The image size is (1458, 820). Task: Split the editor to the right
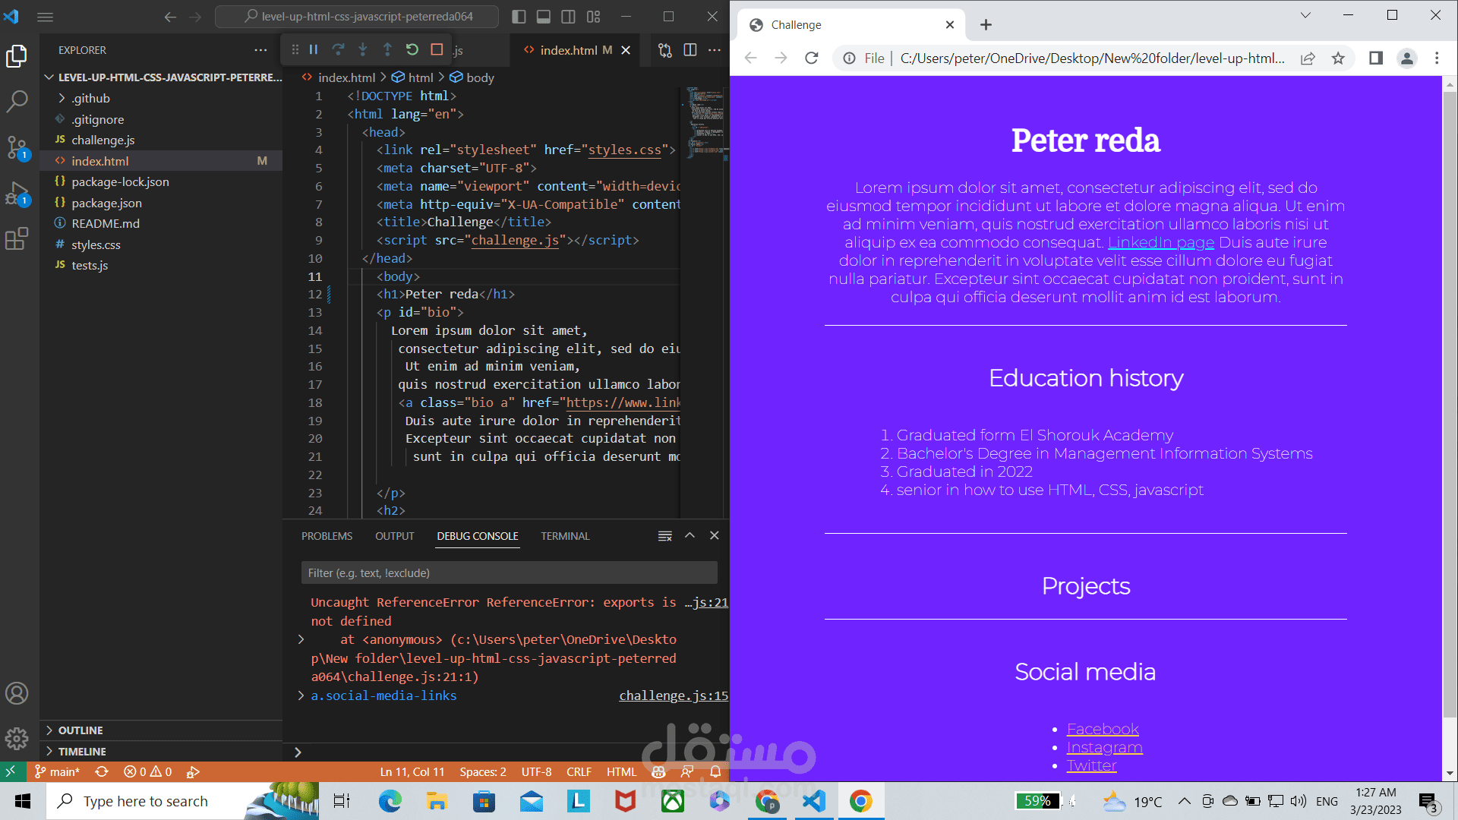(690, 50)
